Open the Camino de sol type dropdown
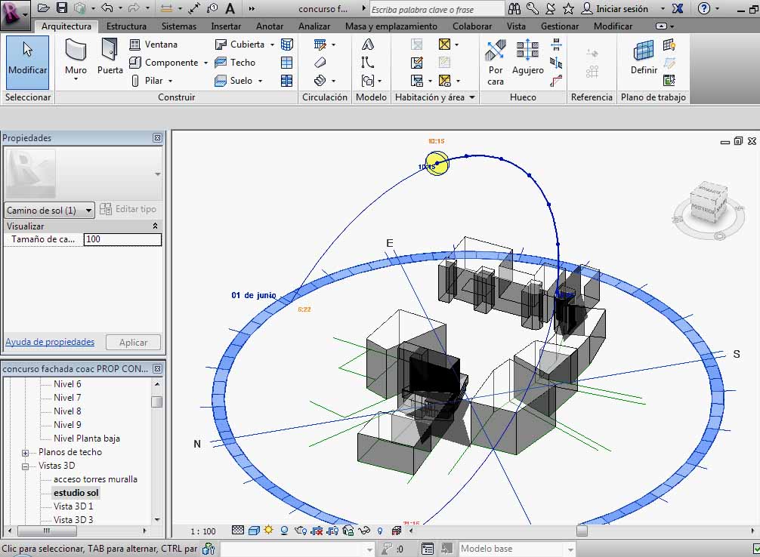The width and height of the screenshot is (760, 557). coord(88,211)
